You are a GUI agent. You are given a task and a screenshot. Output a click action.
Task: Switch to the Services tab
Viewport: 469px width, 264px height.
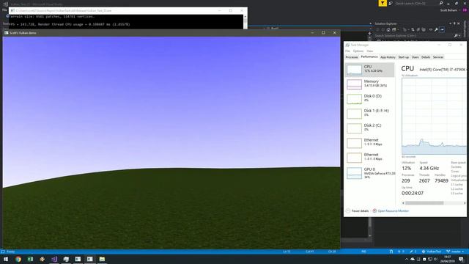tap(438, 57)
